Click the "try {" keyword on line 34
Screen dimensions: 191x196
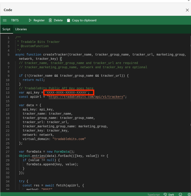[x=24, y=181]
